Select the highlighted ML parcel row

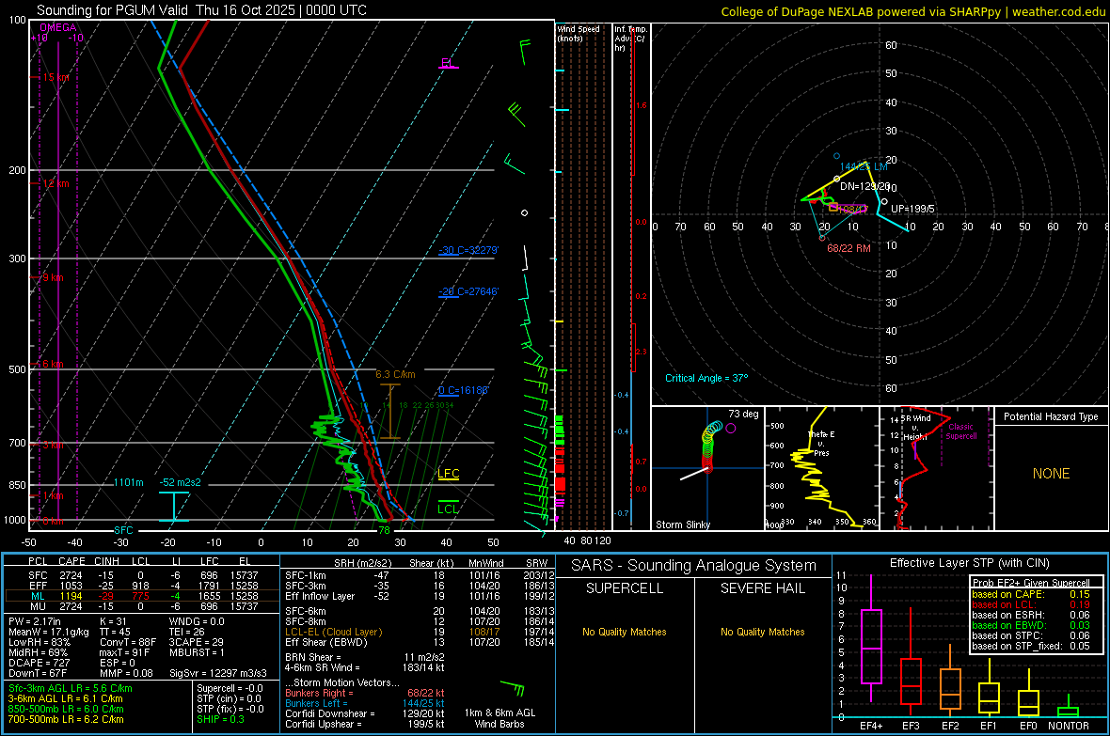tap(142, 596)
